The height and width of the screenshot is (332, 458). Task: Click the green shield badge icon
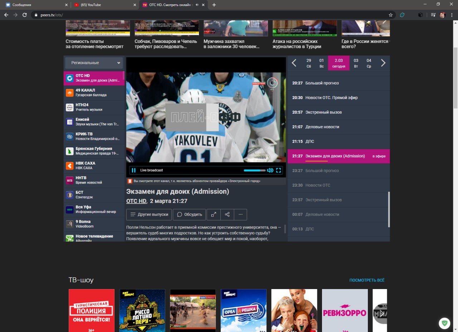444,323
